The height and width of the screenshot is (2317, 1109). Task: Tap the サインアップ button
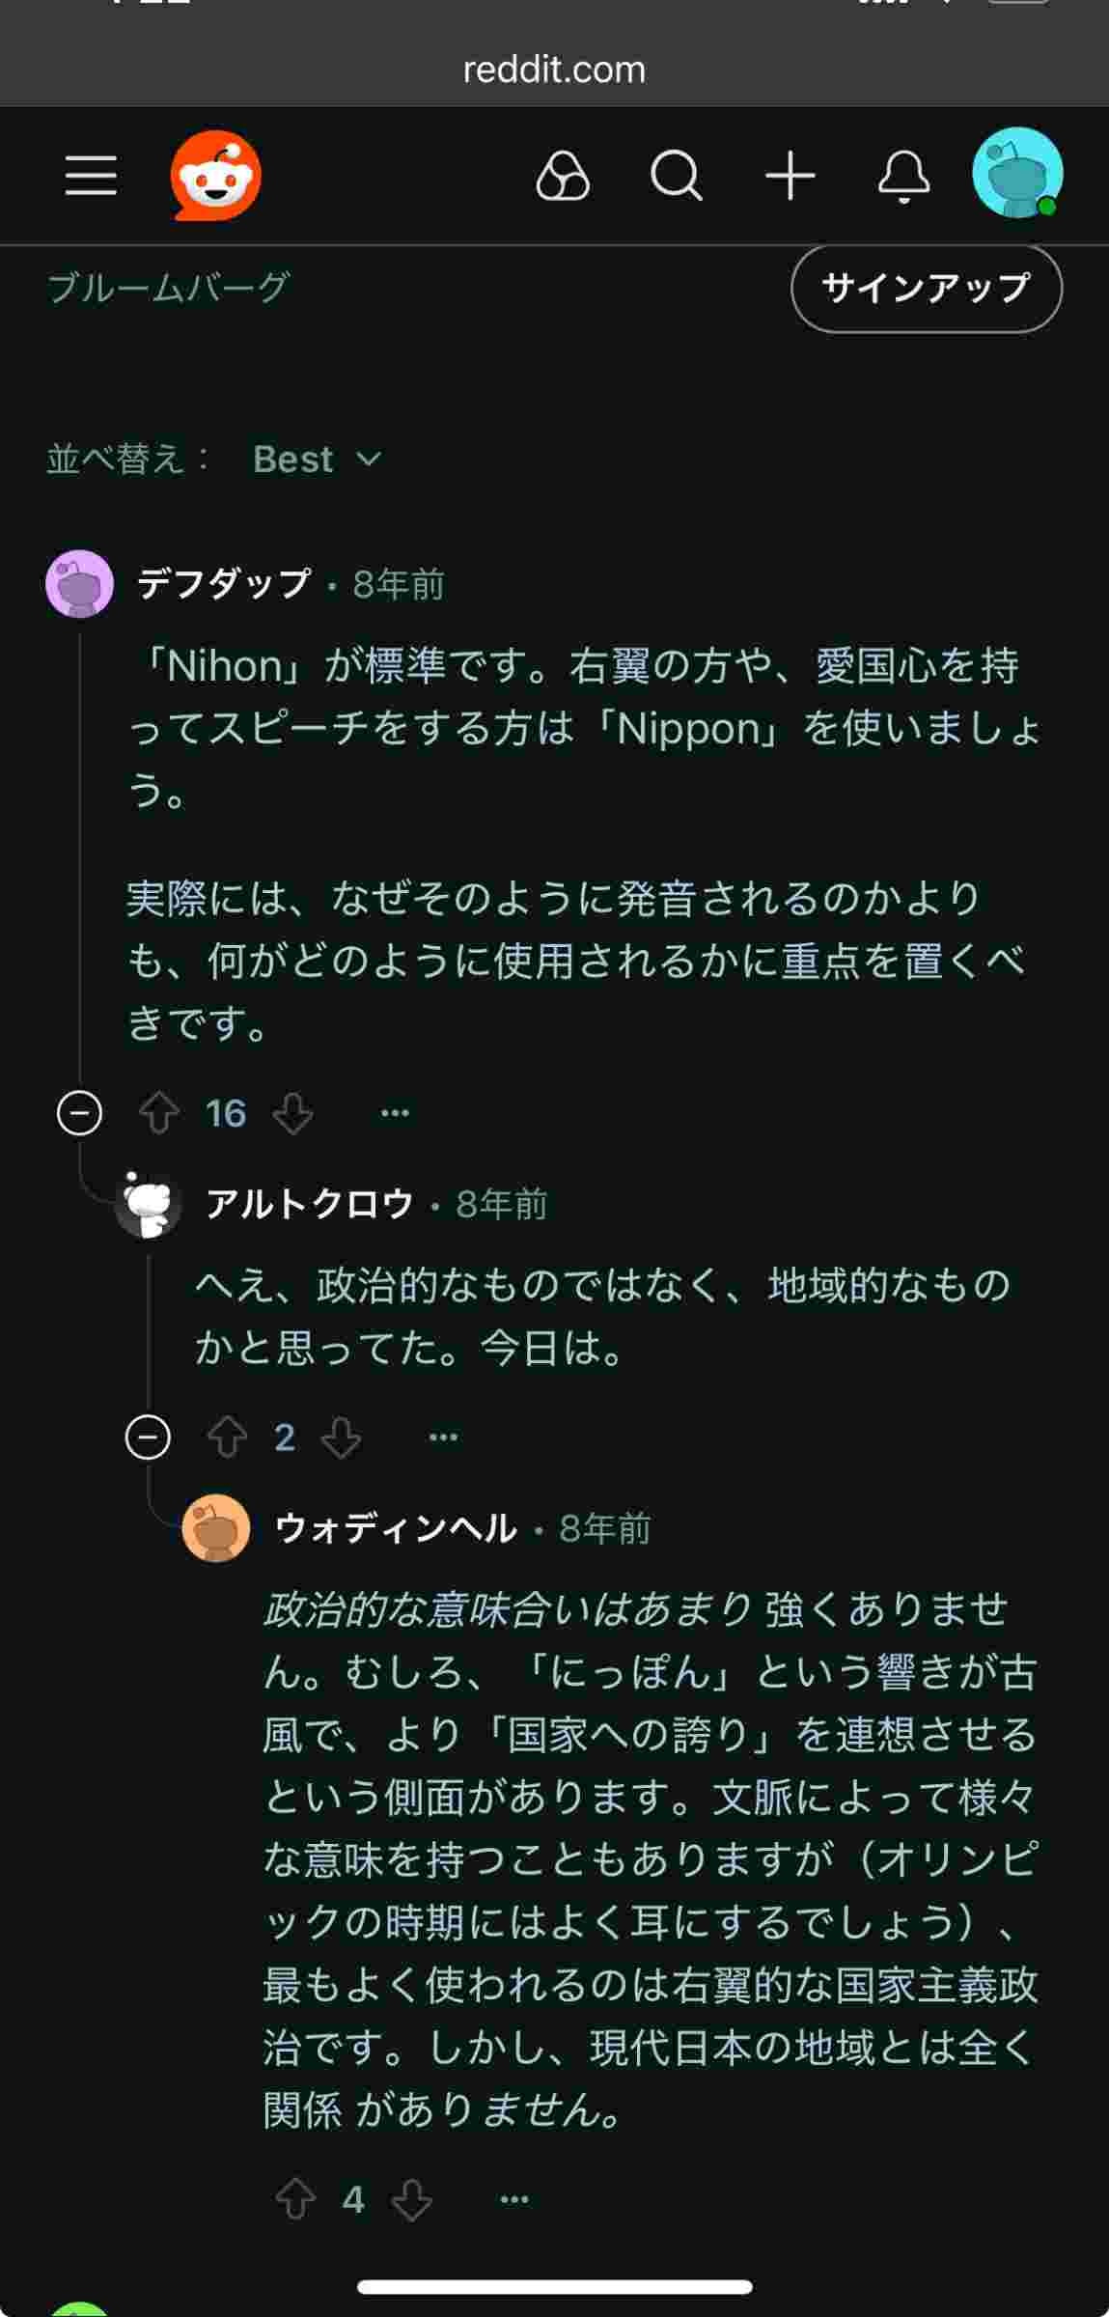click(926, 288)
